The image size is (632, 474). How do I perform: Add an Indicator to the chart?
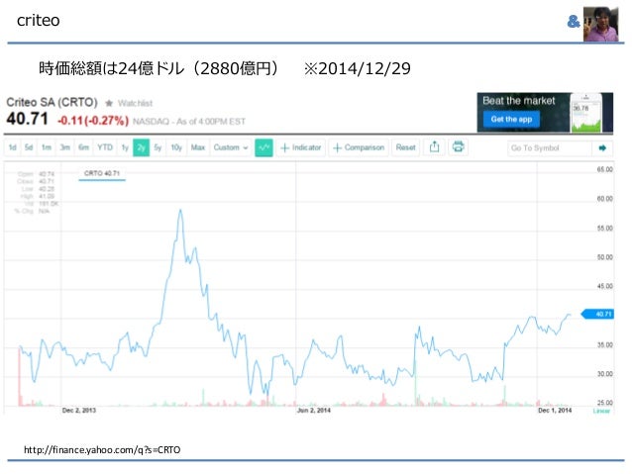click(301, 147)
